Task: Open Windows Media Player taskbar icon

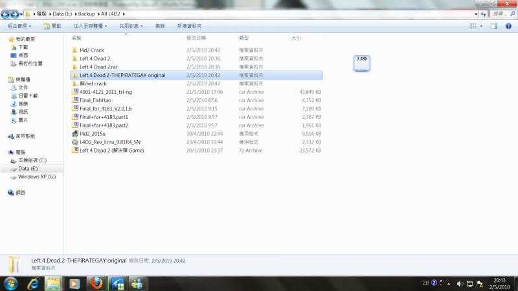Action: [74, 284]
